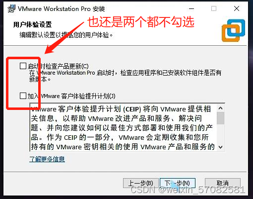253x199 pixels.
Task: Click the 启动时检查产品更新(C) label text
Action: pos(58,66)
